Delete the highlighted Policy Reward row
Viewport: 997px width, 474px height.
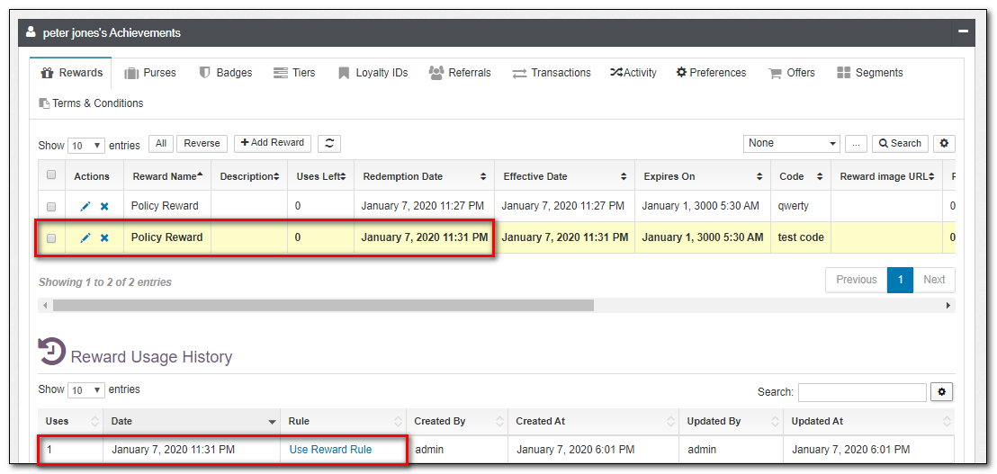[x=104, y=237]
